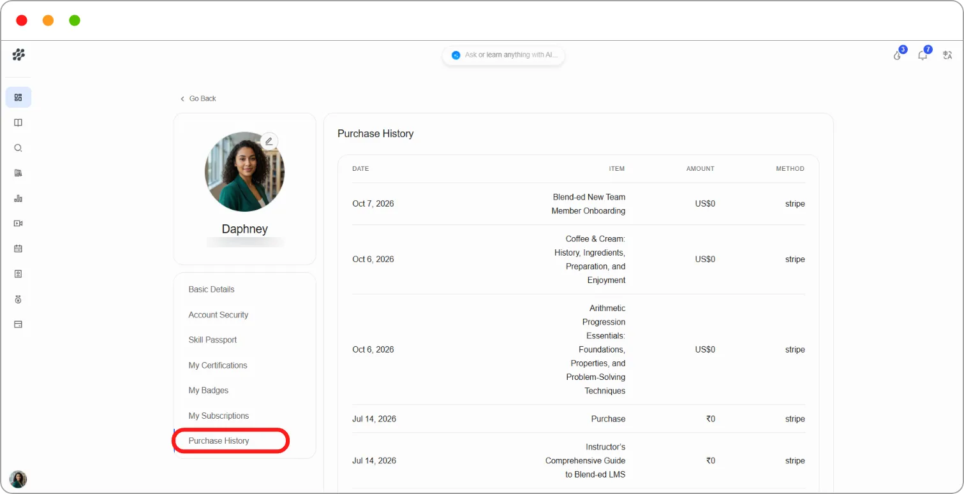Click the pencil edit icon on profile photo
The width and height of the screenshot is (964, 494).
pyautogui.click(x=269, y=141)
